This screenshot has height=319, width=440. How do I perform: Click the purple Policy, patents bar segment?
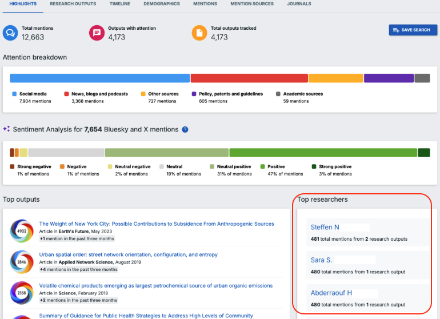click(389, 78)
